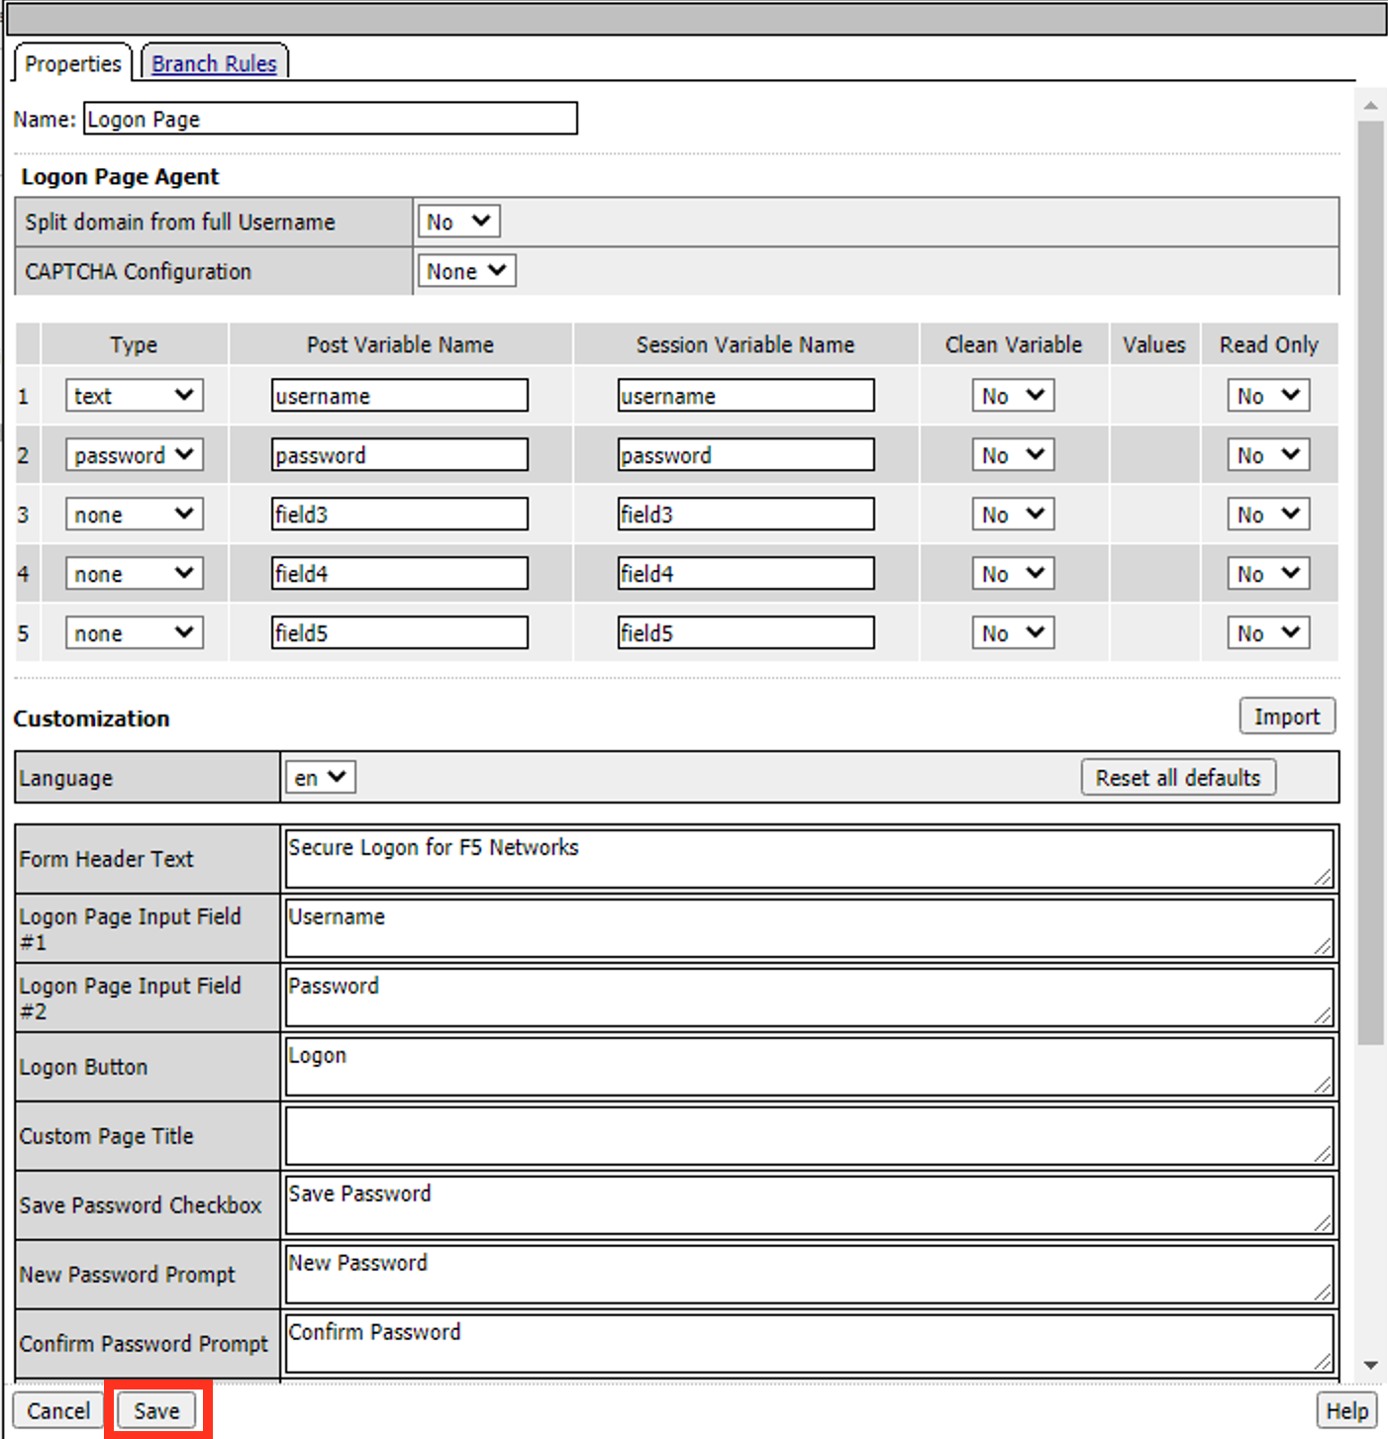Open Read Only dropdown in row 4
The height and width of the screenshot is (1439, 1388).
coord(1268,574)
